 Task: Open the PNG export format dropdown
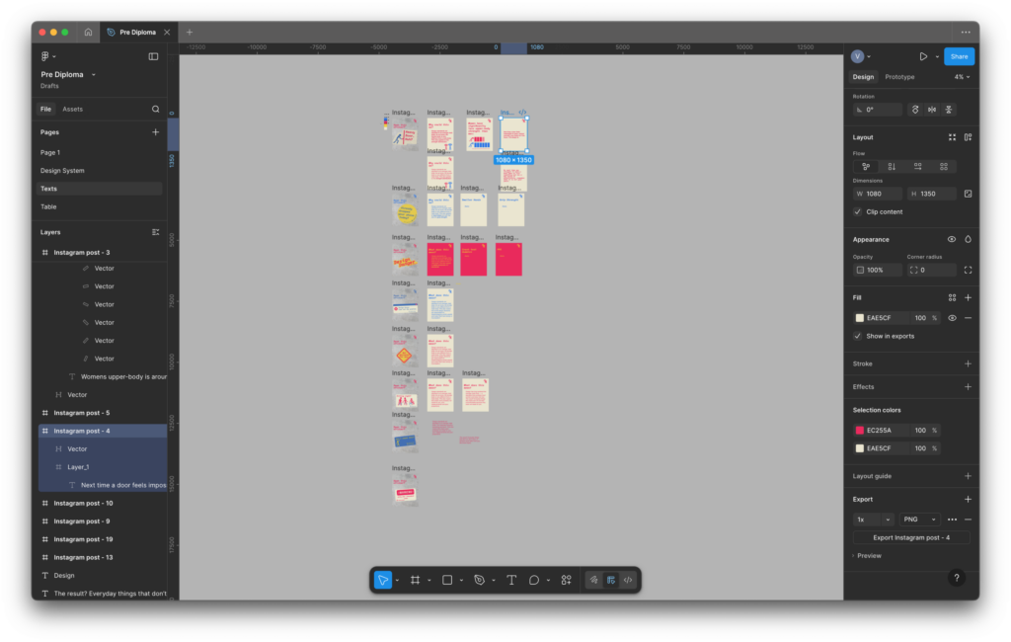[919, 519]
